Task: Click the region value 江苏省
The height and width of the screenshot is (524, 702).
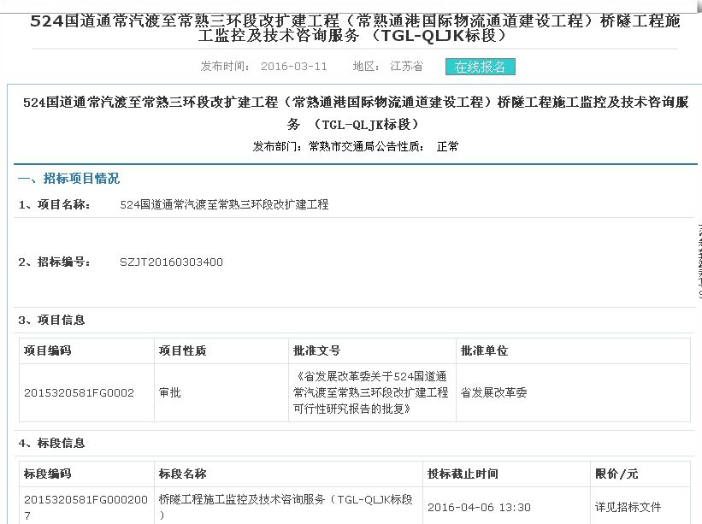Action: tap(406, 67)
